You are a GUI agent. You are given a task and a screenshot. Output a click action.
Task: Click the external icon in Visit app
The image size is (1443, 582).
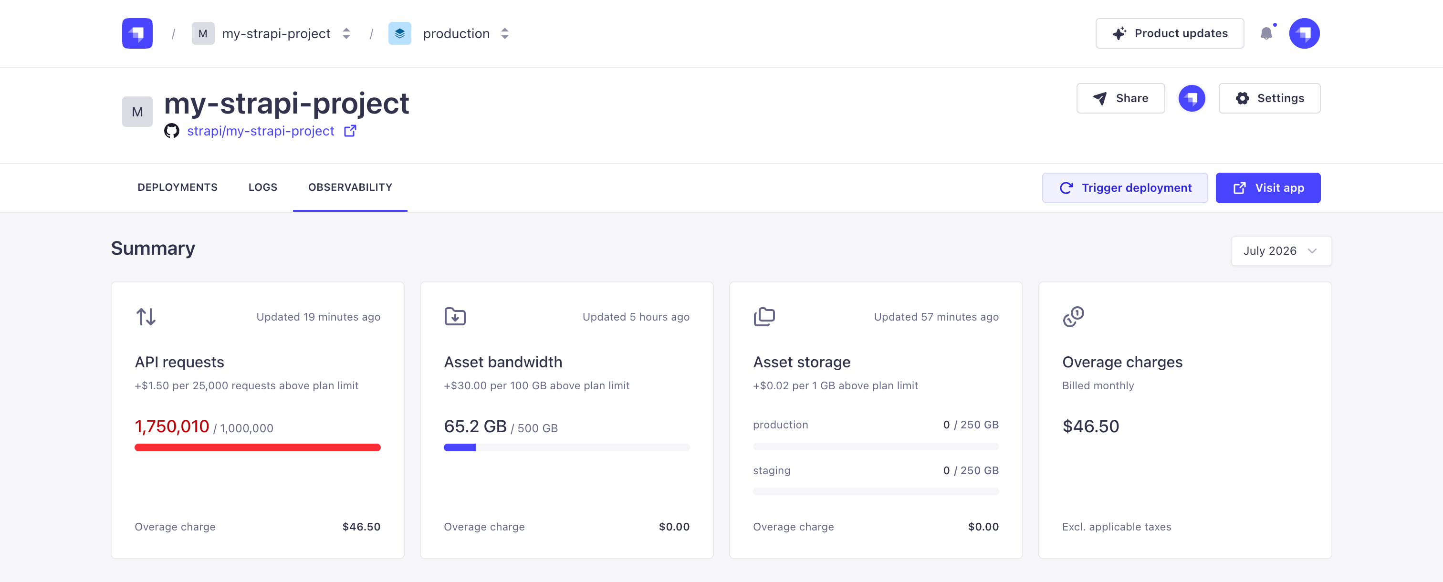point(1240,188)
